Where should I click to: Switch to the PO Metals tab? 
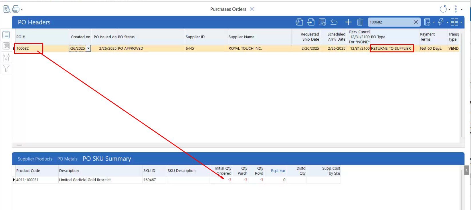(x=67, y=159)
